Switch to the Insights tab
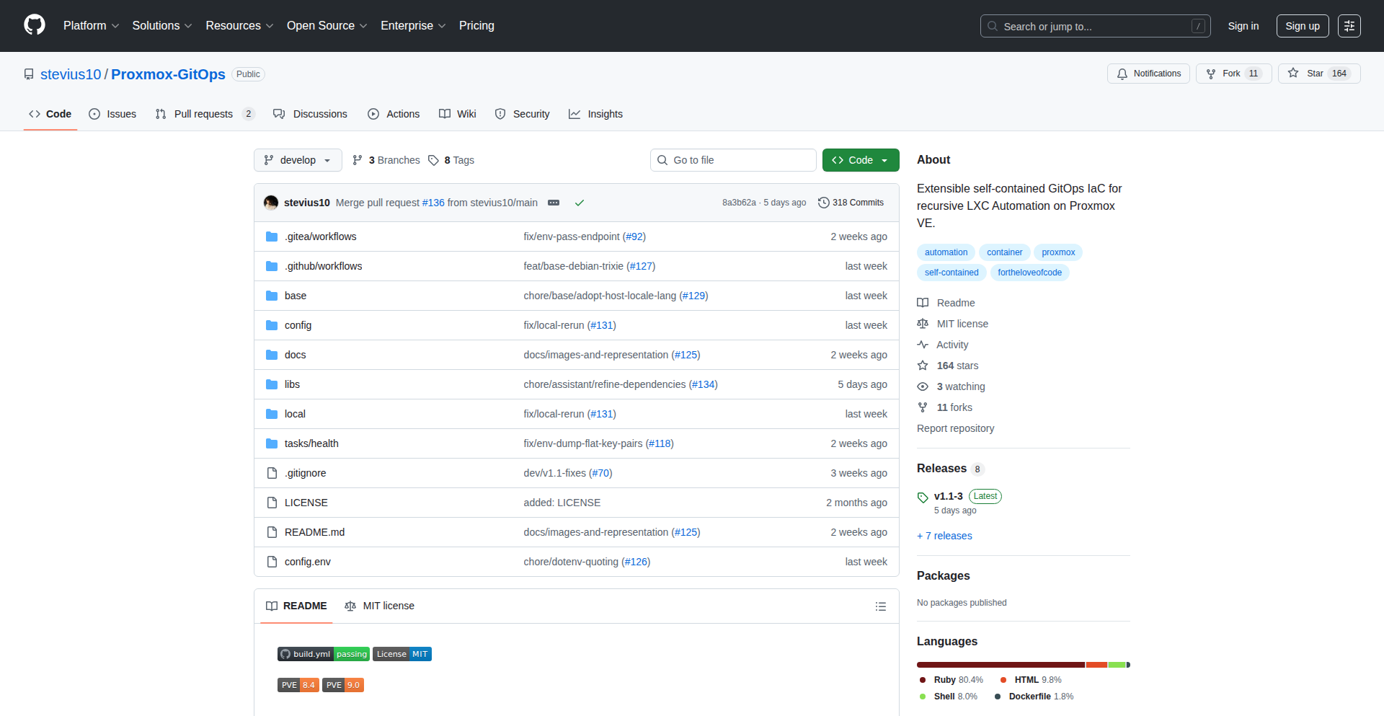This screenshot has width=1384, height=716. (596, 114)
